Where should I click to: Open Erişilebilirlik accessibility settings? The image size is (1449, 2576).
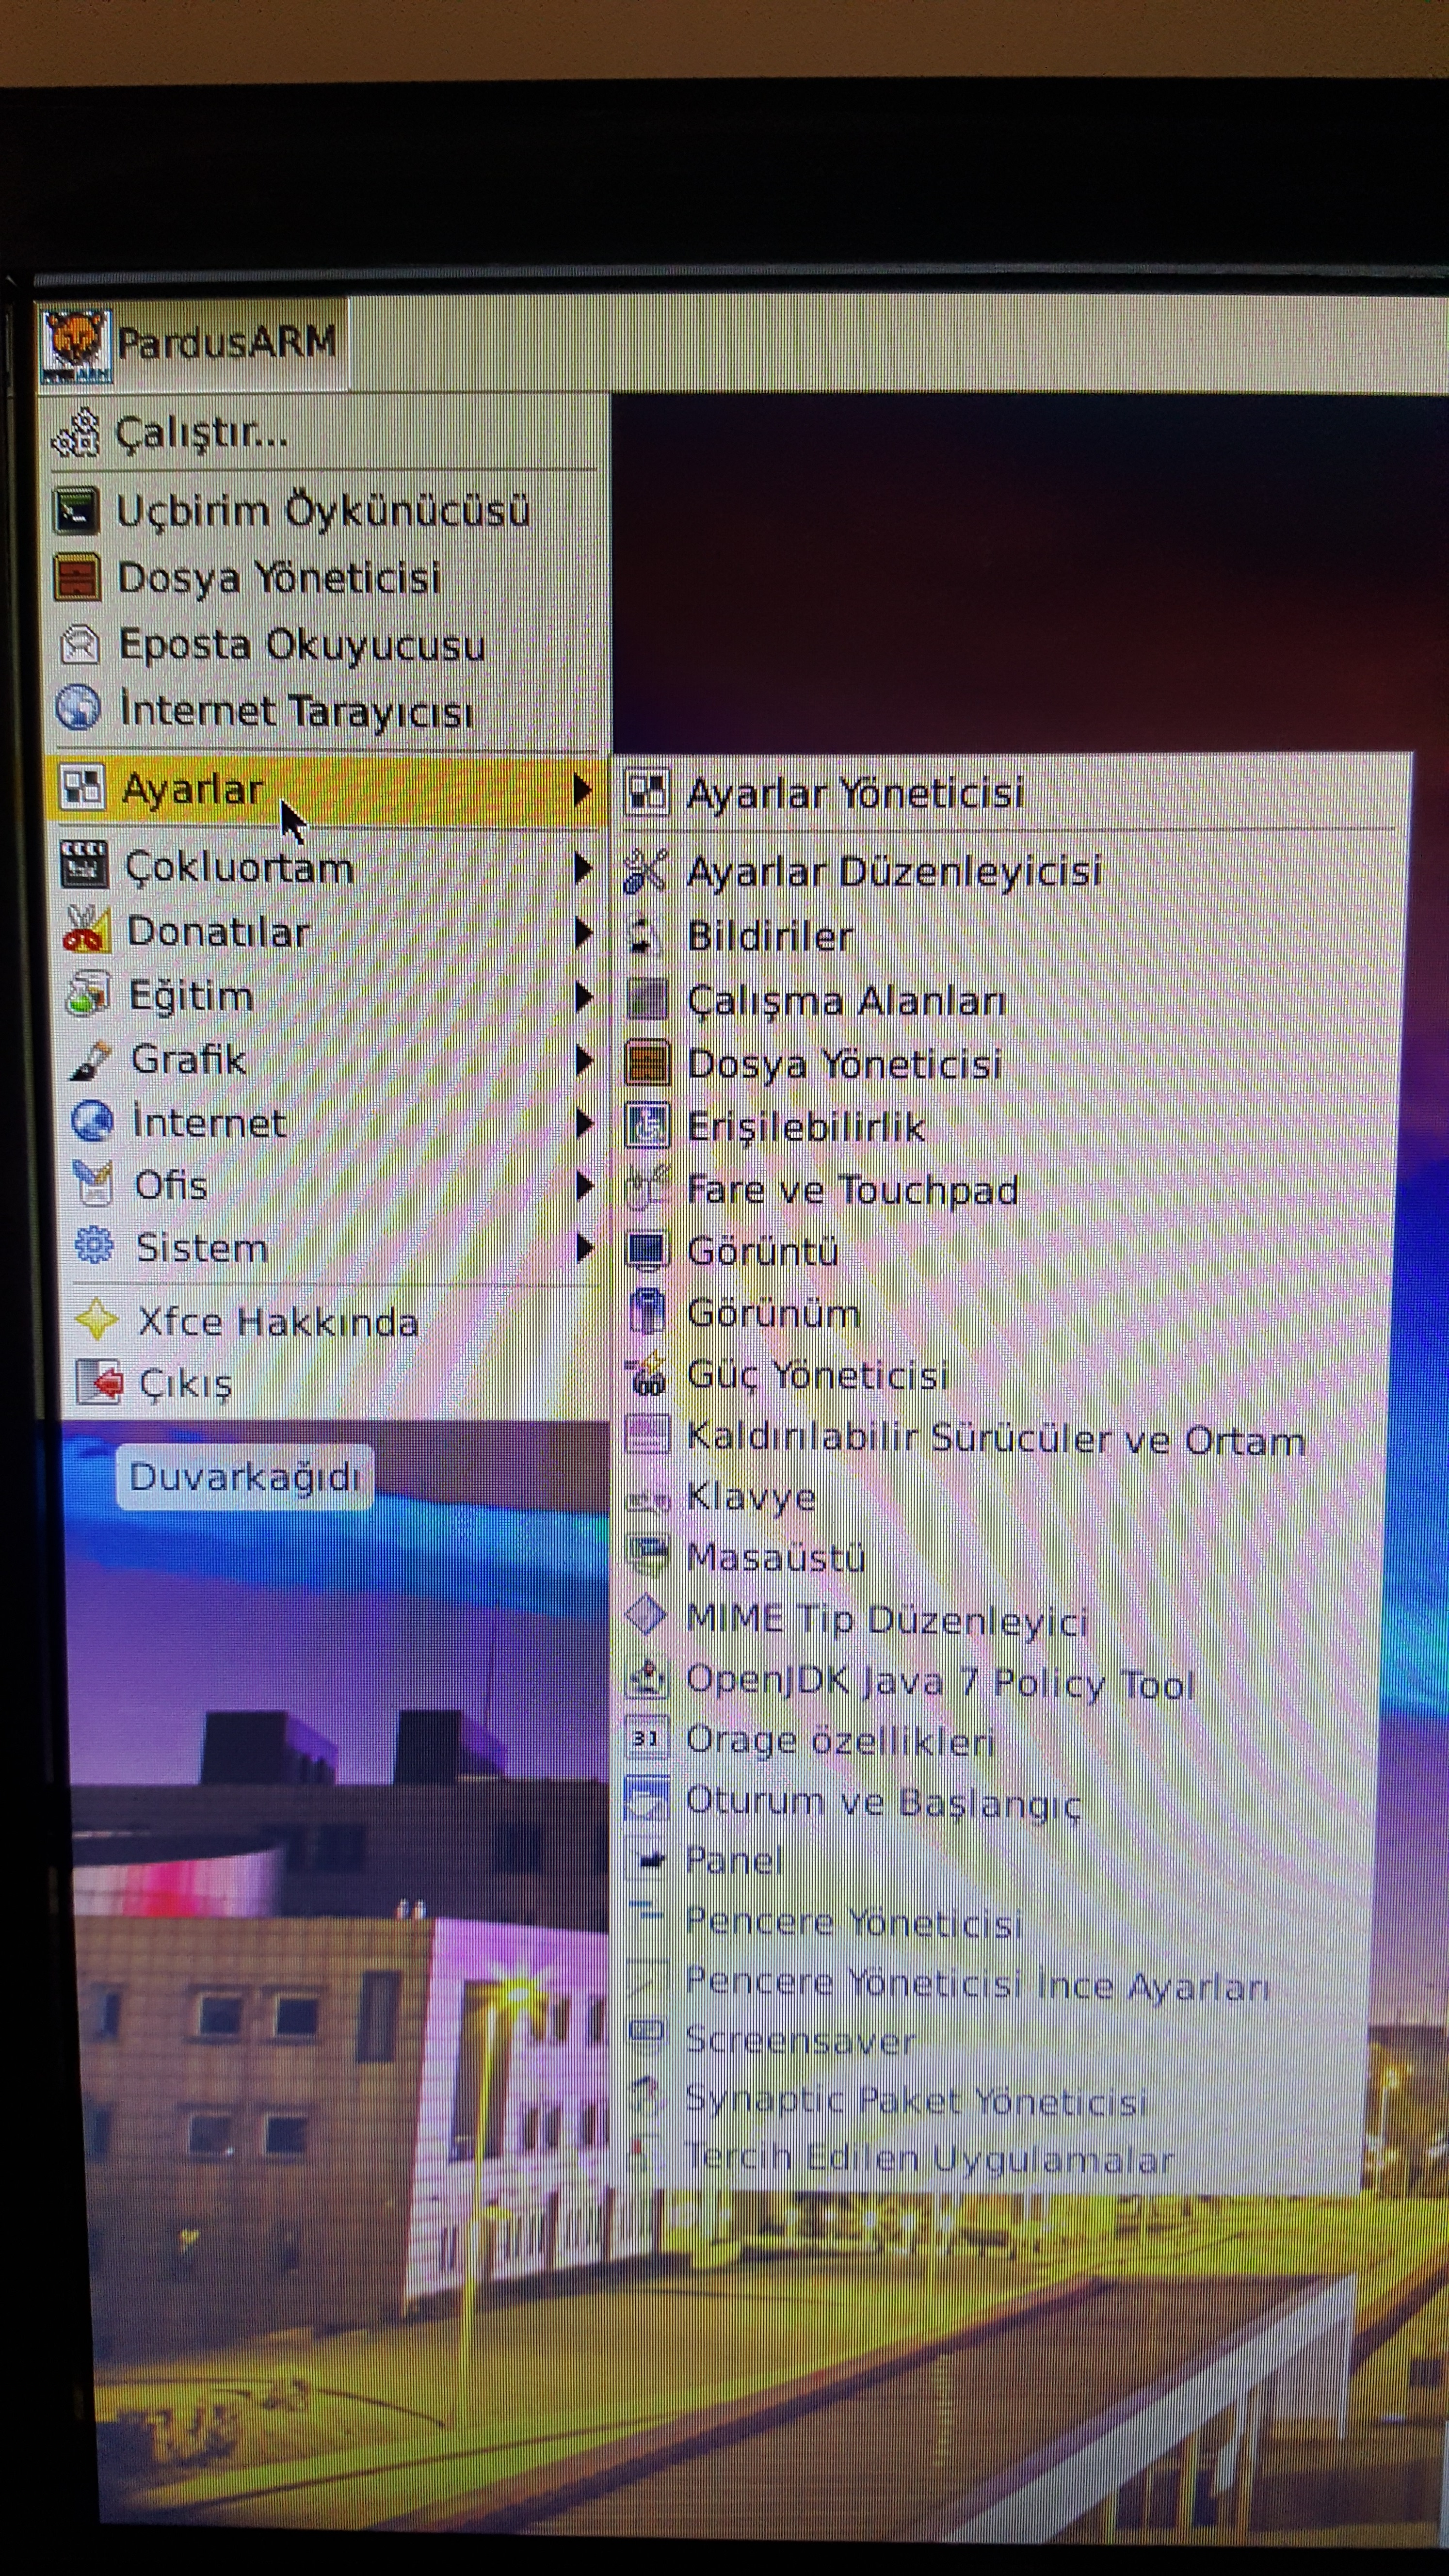pyautogui.click(x=1008, y=1127)
